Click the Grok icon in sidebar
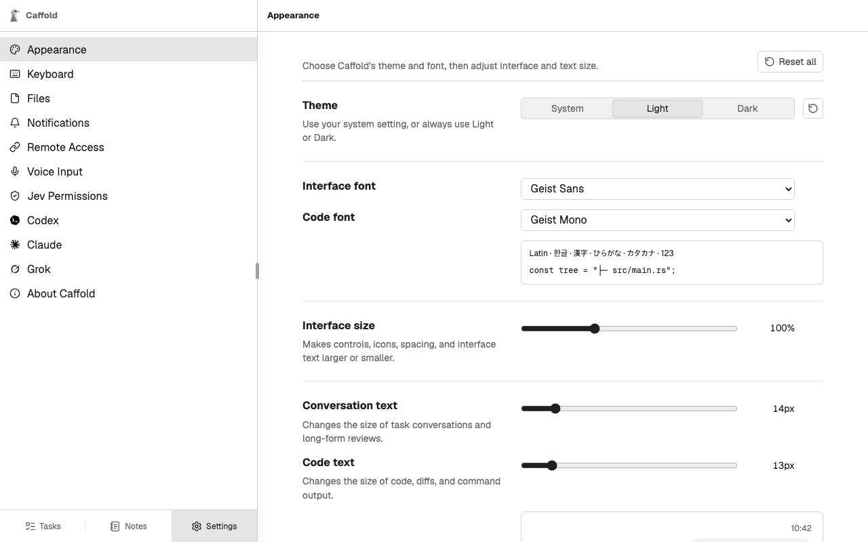The image size is (868, 542). pyautogui.click(x=15, y=269)
